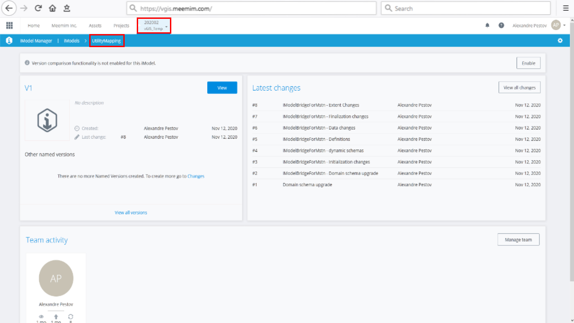Open the browser home icon
574x323 pixels.
pyautogui.click(x=52, y=8)
